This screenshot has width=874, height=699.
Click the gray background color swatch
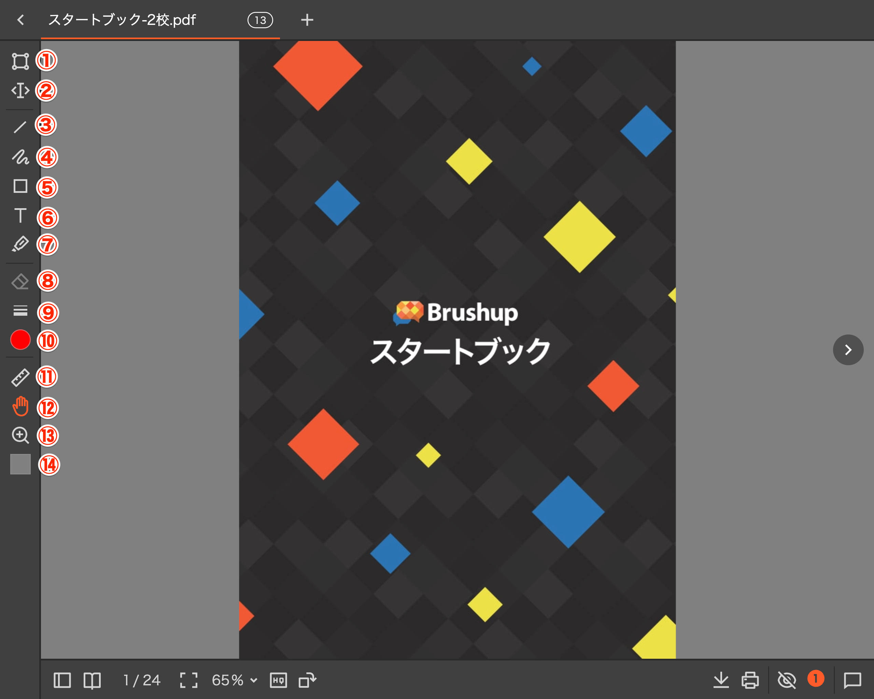click(20, 464)
